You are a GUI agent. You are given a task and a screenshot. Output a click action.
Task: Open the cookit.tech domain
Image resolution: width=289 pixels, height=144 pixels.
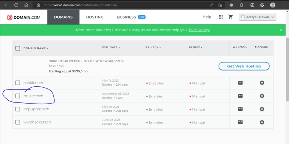click(33, 83)
